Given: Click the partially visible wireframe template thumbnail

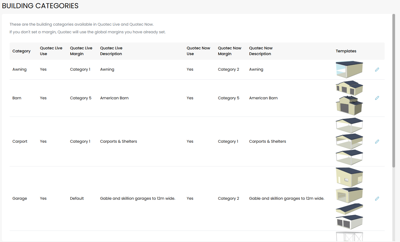Looking at the screenshot, I should (x=349, y=237).
